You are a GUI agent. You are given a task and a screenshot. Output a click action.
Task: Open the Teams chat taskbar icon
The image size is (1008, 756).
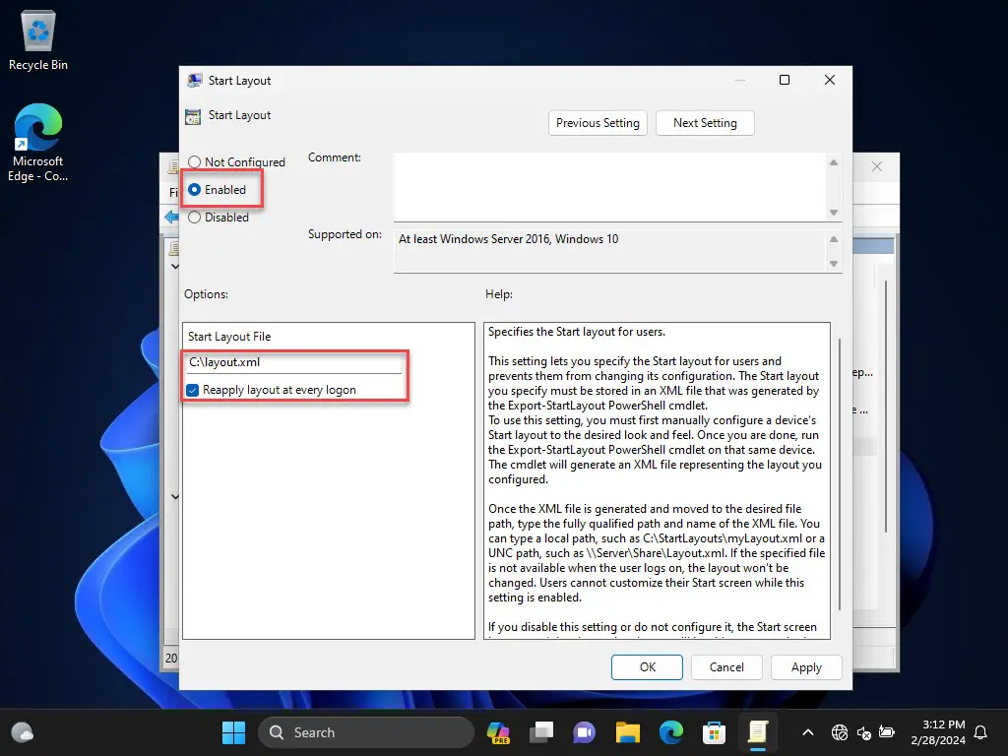585,732
